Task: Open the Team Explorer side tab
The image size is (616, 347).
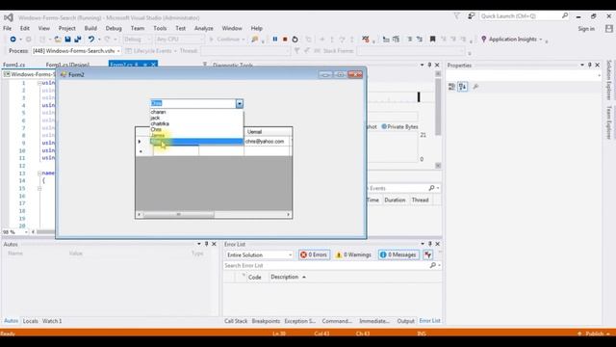Action: pyautogui.click(x=609, y=122)
